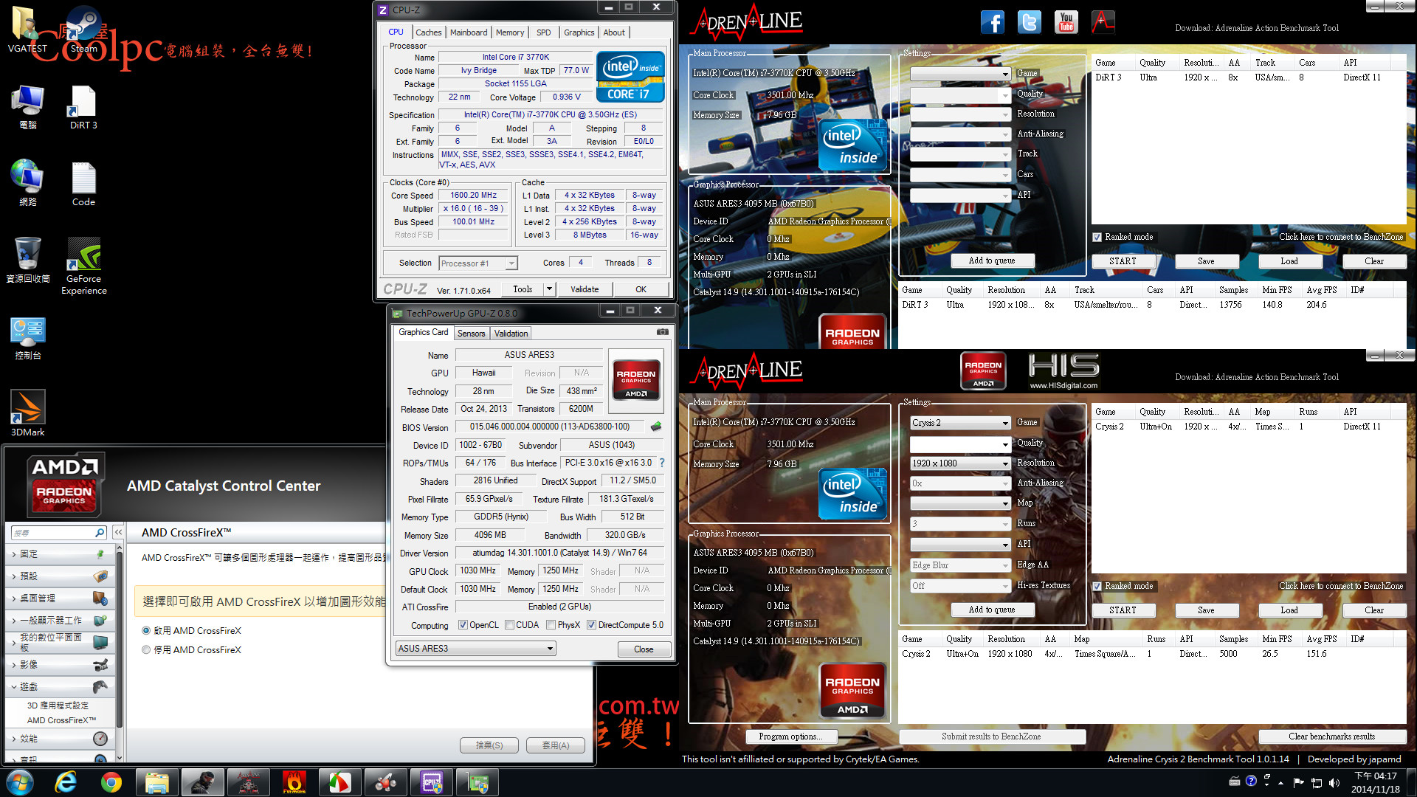Click the Validate button in CPU-Z
The height and width of the screenshot is (797, 1417).
(x=585, y=289)
